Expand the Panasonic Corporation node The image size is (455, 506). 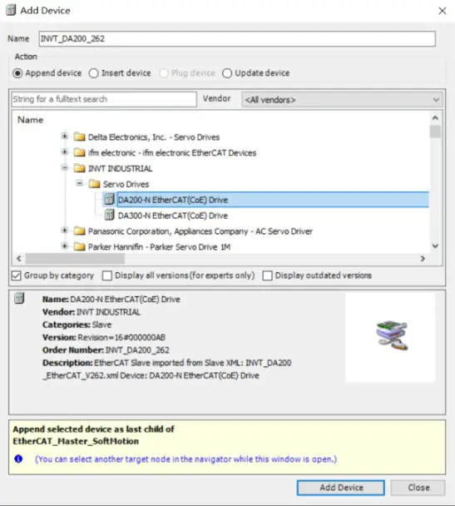[x=65, y=230]
